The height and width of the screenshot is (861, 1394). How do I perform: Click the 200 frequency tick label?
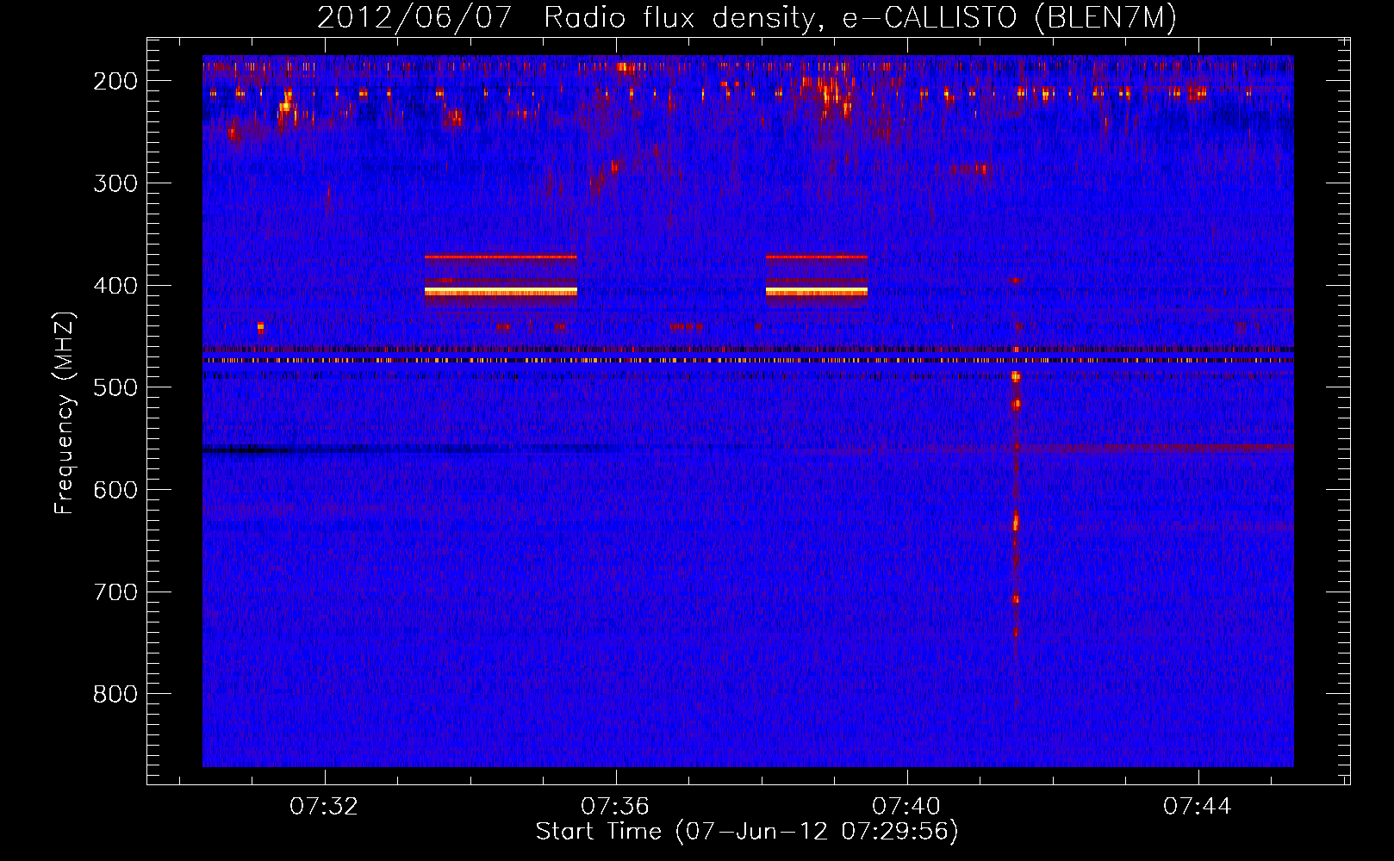point(115,81)
